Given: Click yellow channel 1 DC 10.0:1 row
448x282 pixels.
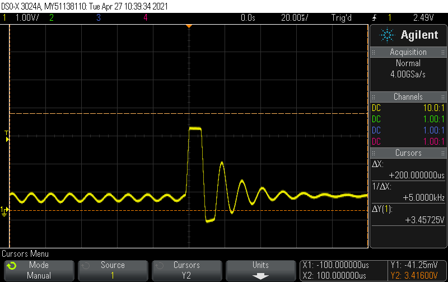Looking at the screenshot, I should (408, 108).
